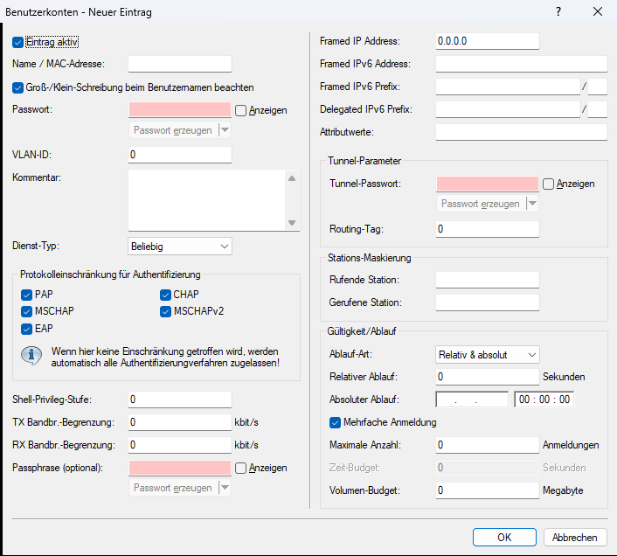Toggle the EAP authentication checkbox
Viewport: 617px width, 556px height.
click(26, 329)
